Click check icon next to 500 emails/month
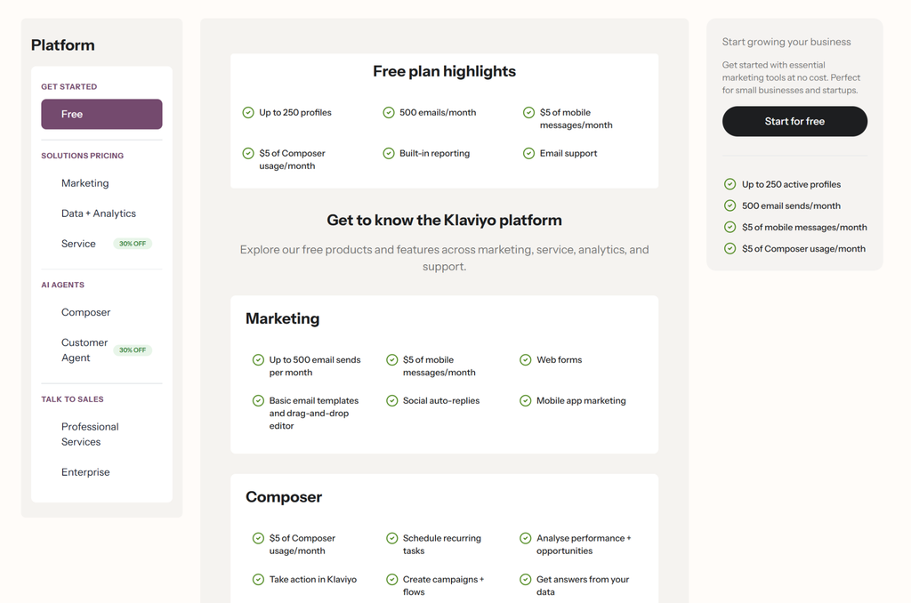This screenshot has height=603, width=911. click(389, 112)
